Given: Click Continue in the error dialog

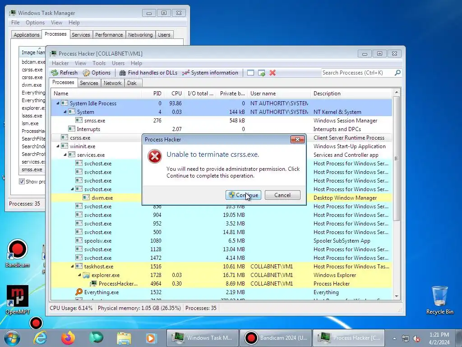Looking at the screenshot, I should pyautogui.click(x=243, y=195).
